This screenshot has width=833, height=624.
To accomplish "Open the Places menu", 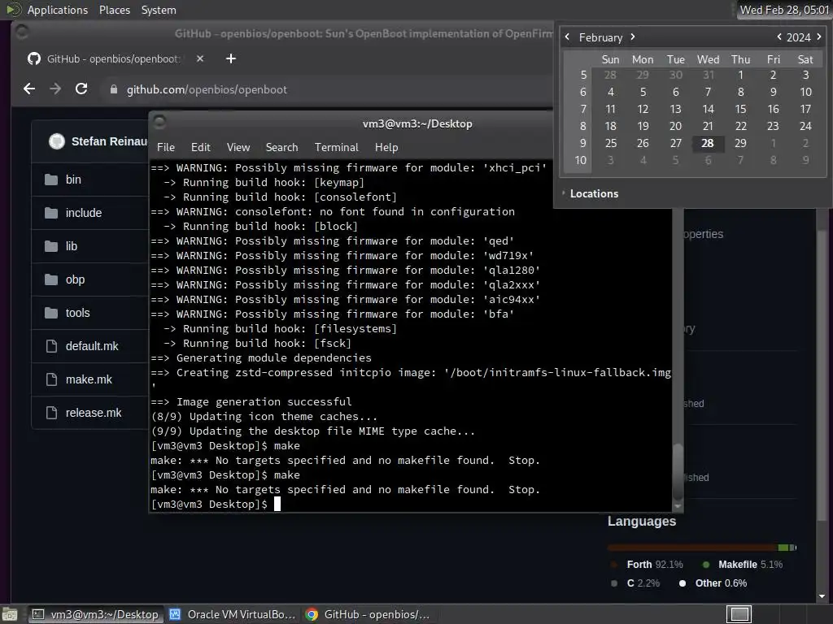I will coord(114,10).
